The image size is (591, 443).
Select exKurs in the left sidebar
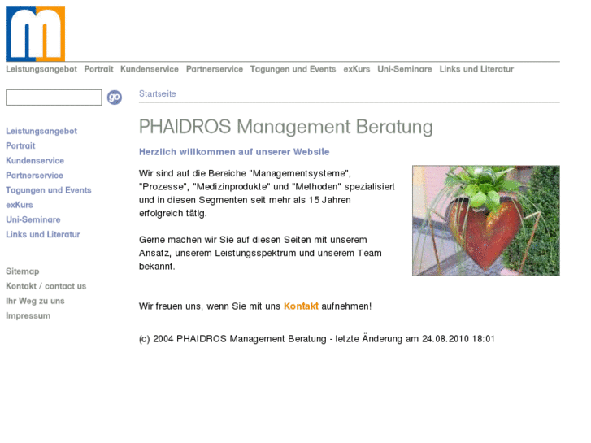[20, 204]
